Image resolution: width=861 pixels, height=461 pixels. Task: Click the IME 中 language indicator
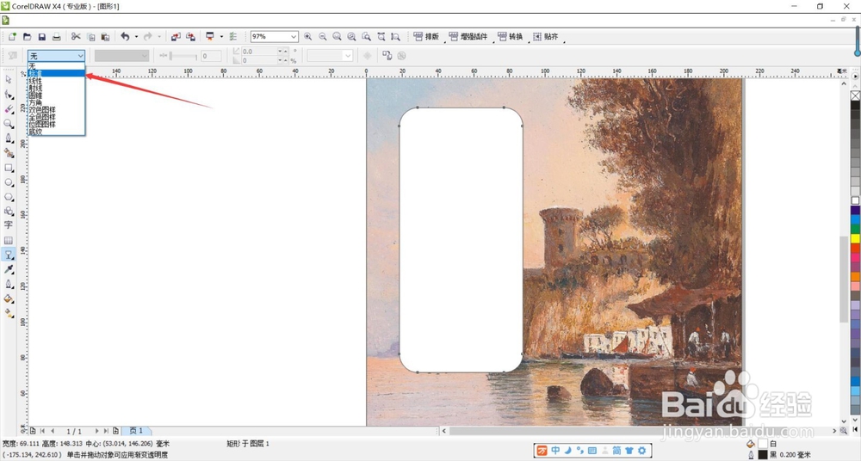click(555, 451)
